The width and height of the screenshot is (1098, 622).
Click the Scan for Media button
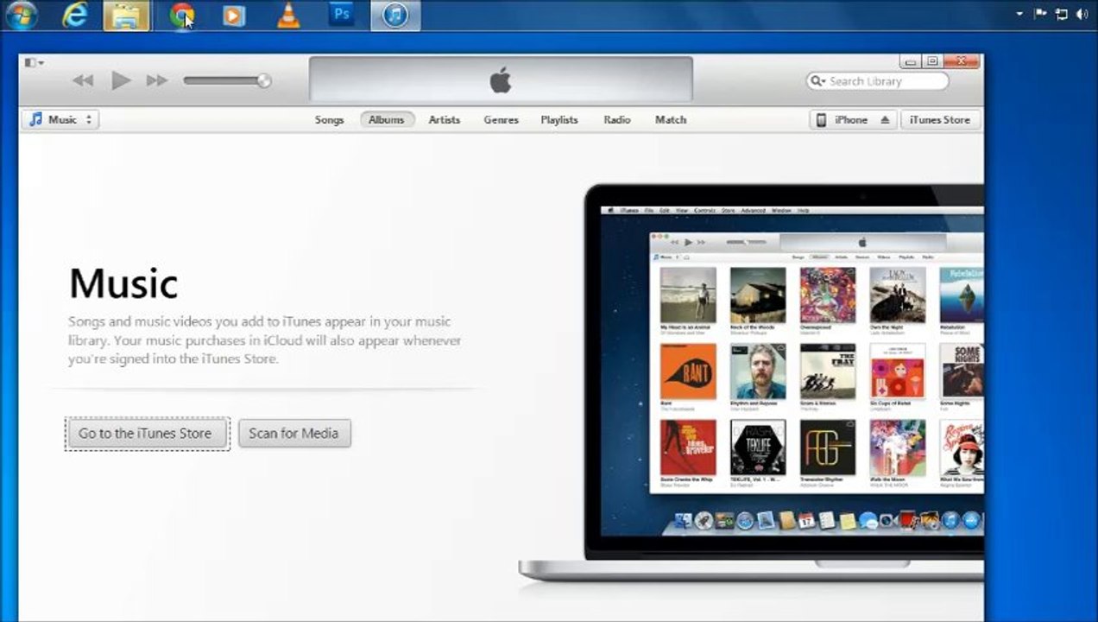[x=294, y=434]
